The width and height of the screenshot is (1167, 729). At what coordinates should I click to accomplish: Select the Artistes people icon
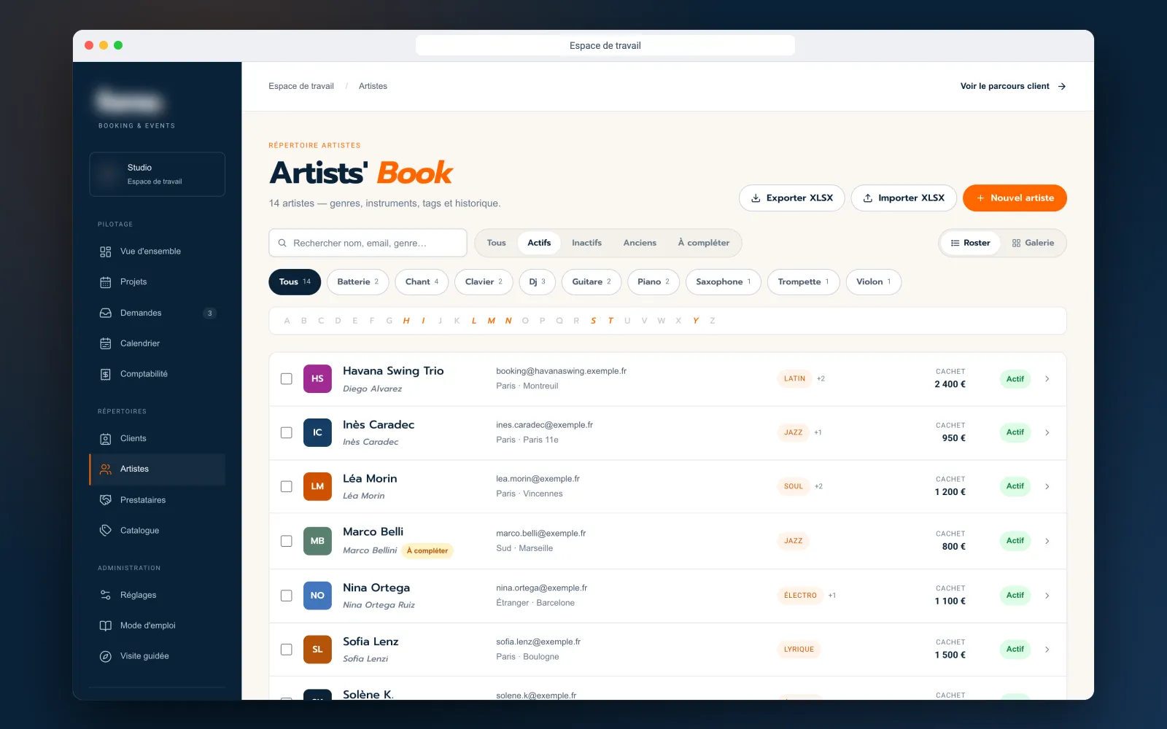pyautogui.click(x=106, y=469)
